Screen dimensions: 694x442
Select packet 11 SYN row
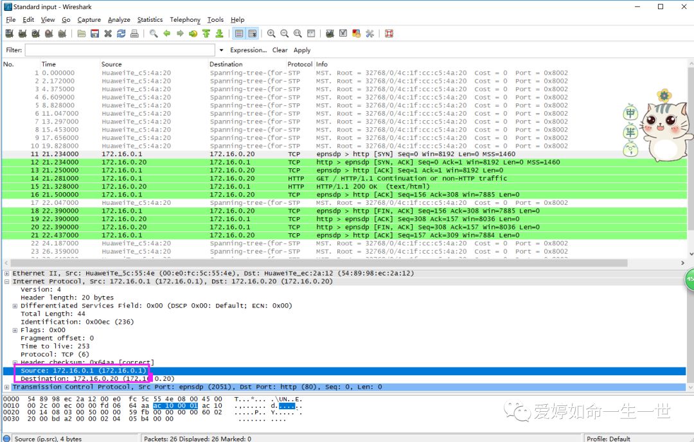pyautogui.click(x=344, y=154)
